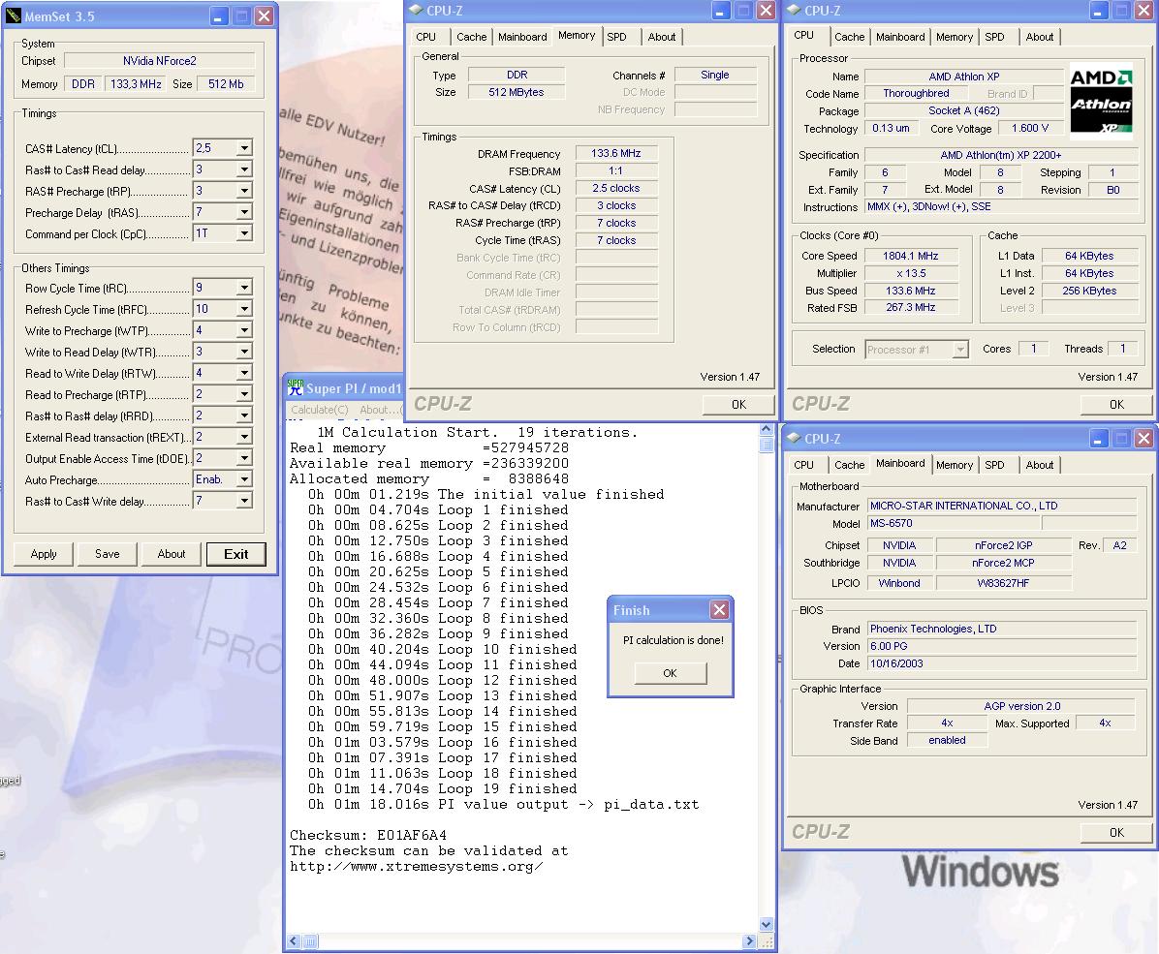Expand Ras# to Ras# delay (tRRD) dropdown

(244, 416)
